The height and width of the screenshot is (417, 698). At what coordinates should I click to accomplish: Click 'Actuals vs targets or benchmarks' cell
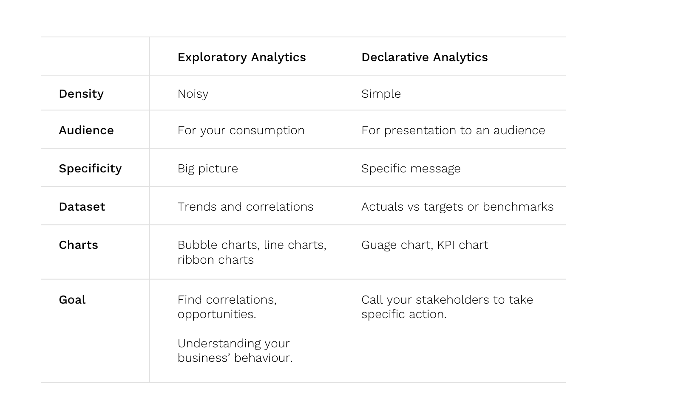click(x=457, y=207)
